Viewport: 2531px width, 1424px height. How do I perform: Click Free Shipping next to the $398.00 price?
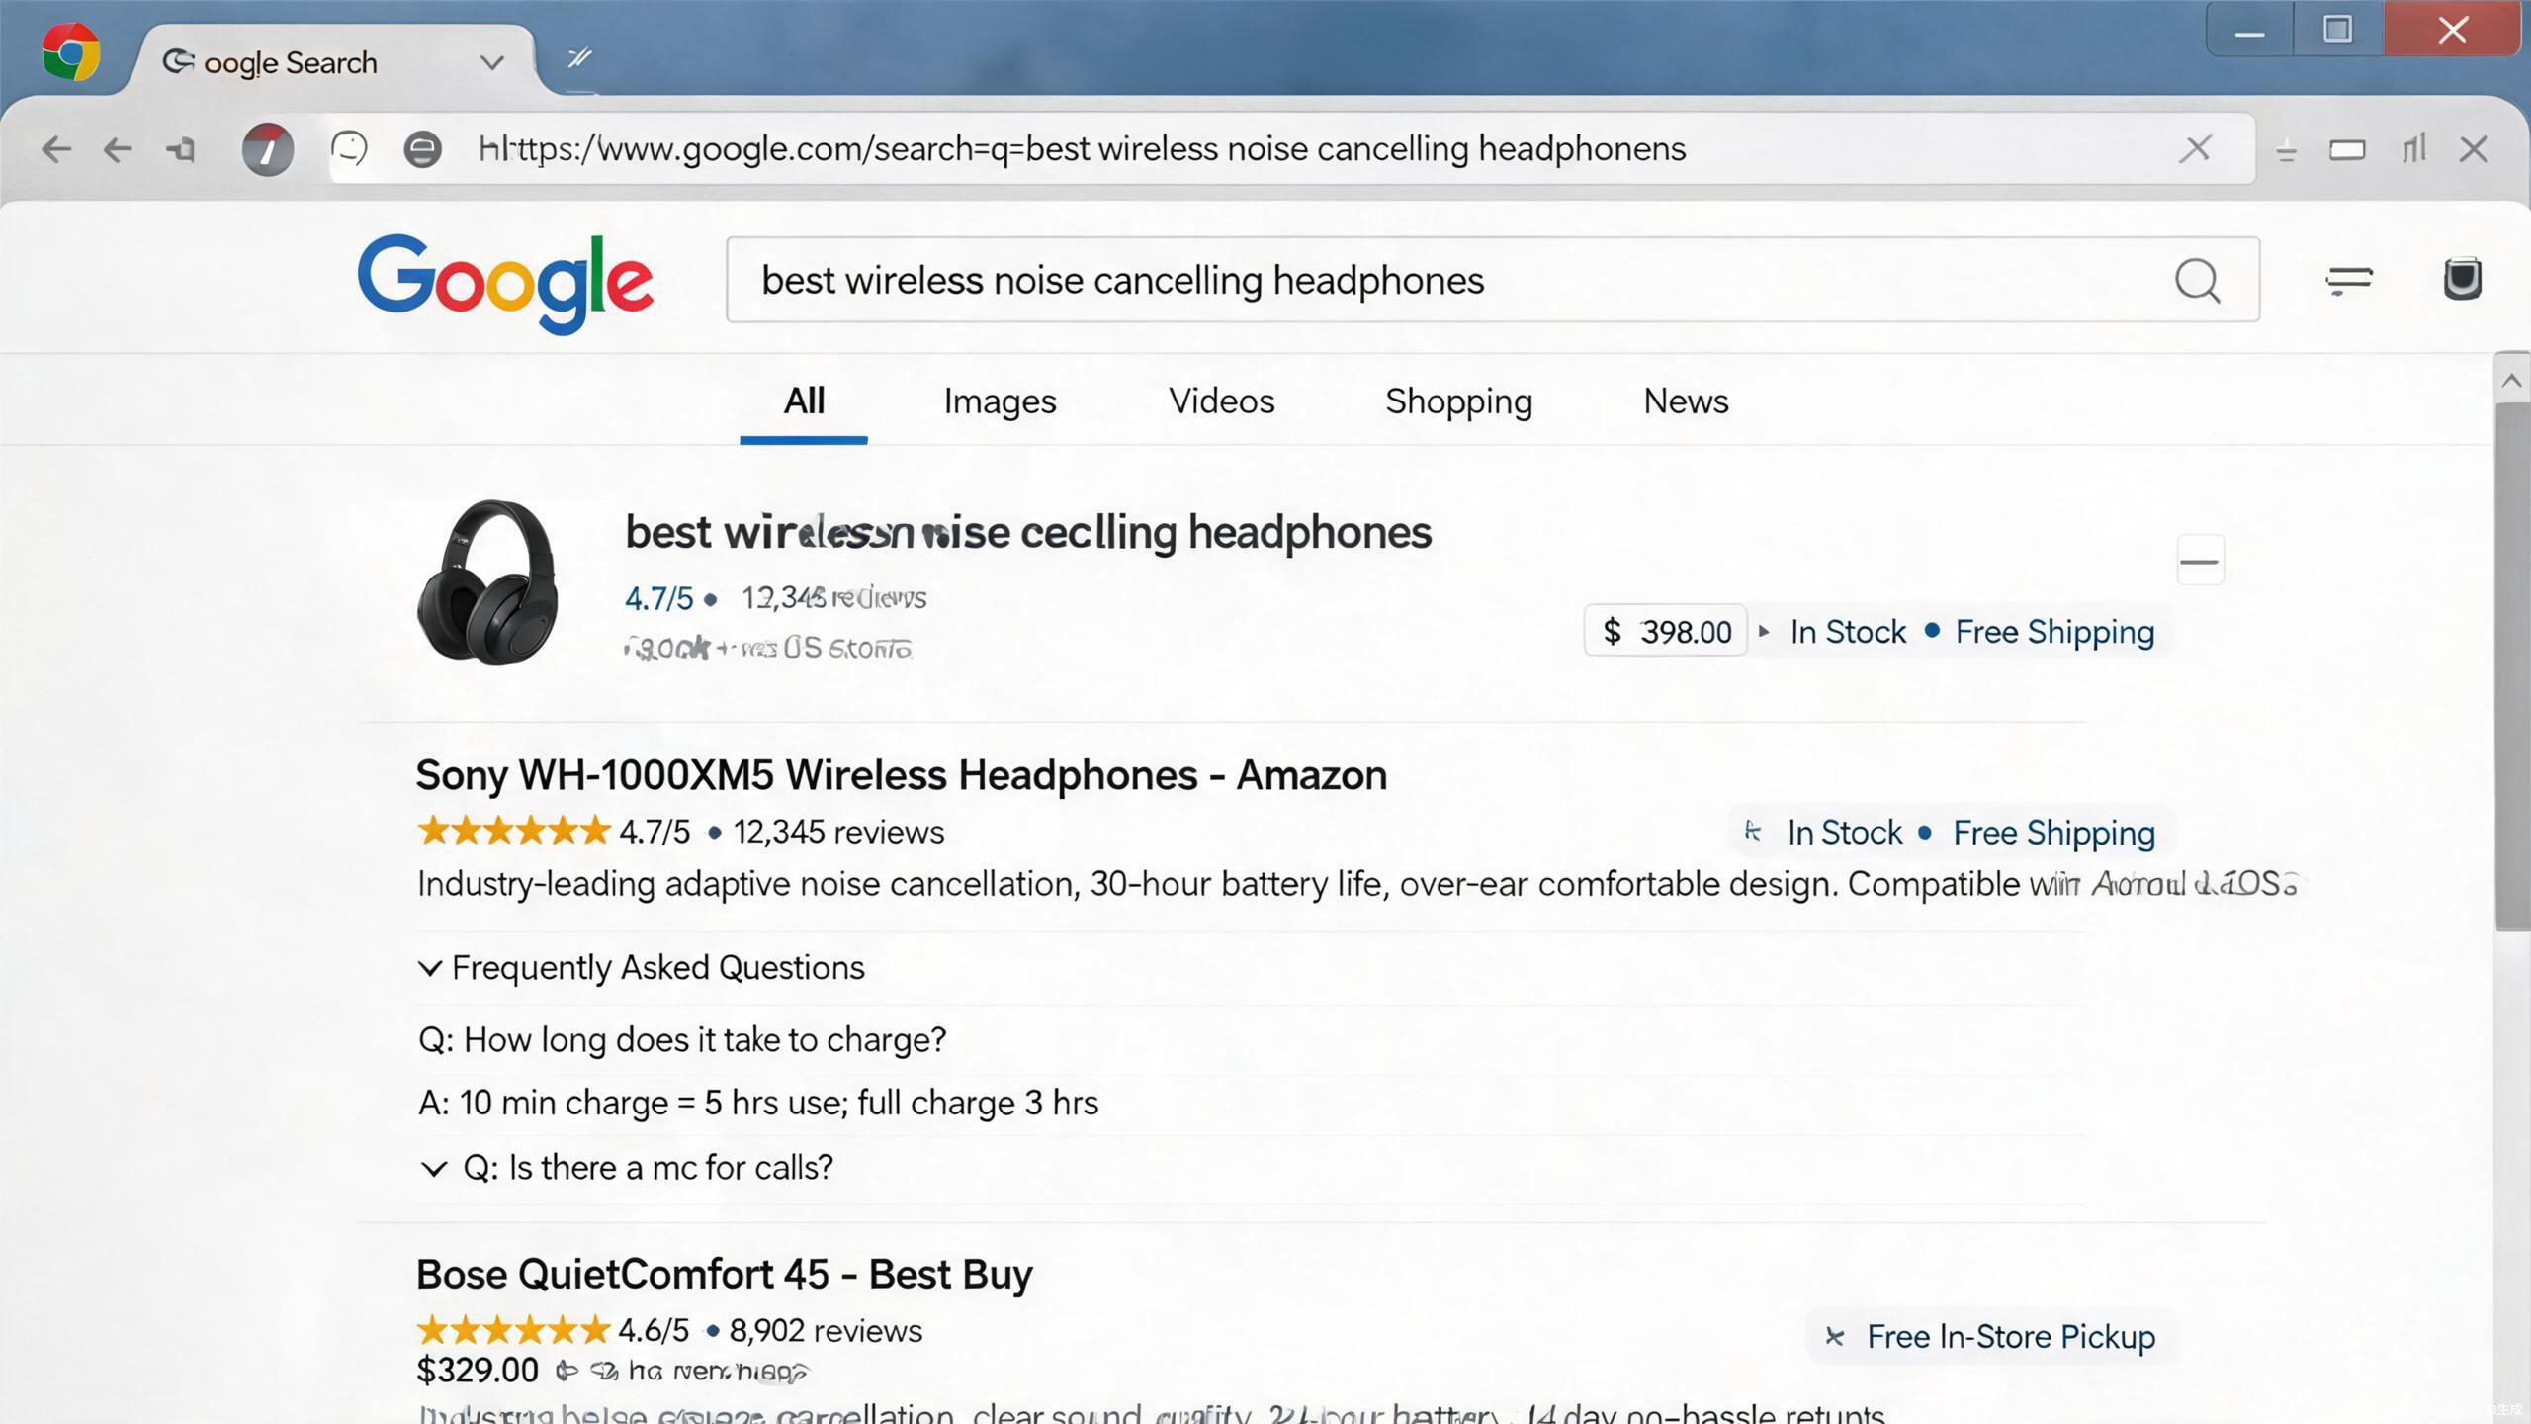click(2054, 632)
